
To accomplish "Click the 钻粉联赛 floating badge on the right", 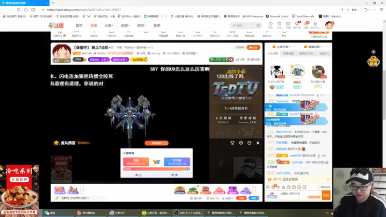I will (x=373, y=62).
